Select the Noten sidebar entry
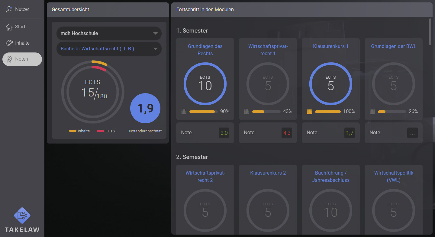Screen dimensions: 435x237 (22, 59)
